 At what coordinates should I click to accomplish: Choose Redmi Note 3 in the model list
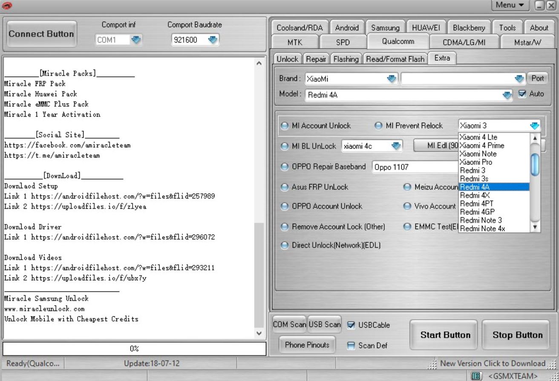click(x=494, y=220)
